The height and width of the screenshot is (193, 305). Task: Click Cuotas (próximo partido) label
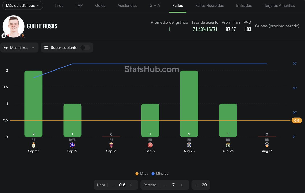point(277,26)
